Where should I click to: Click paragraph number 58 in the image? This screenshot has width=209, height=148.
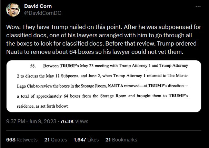(33, 66)
